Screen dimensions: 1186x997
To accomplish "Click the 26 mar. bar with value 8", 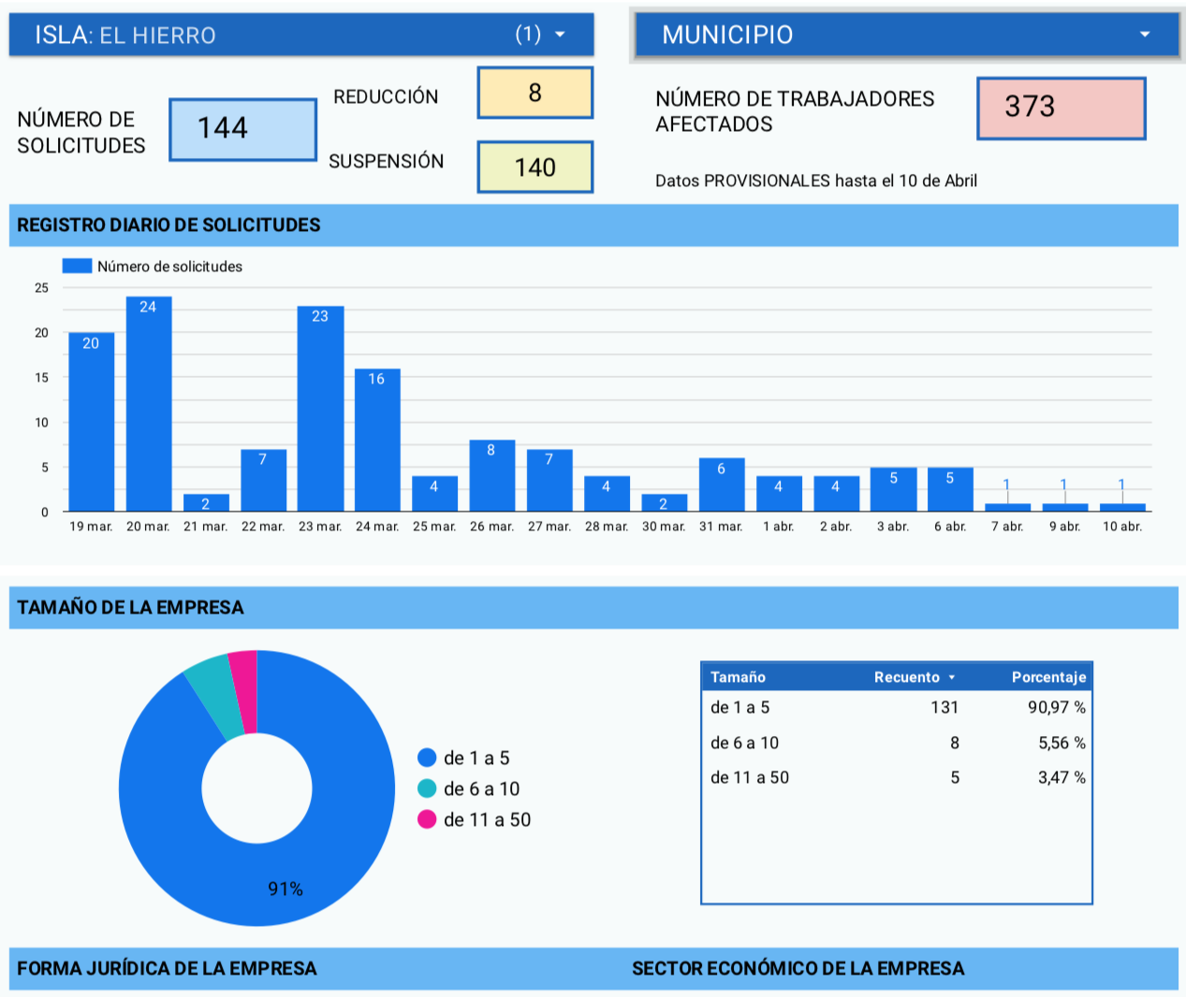I will 491,476.
